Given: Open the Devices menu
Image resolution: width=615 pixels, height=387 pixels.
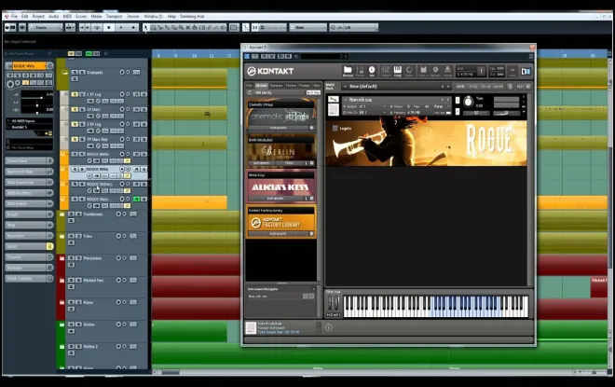Looking at the screenshot, I should (x=133, y=16).
